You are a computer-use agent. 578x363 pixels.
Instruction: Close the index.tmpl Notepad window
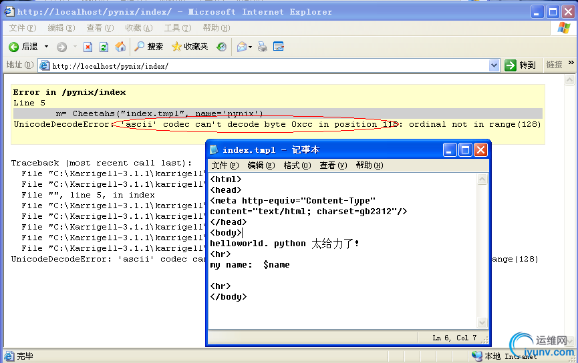click(480, 150)
